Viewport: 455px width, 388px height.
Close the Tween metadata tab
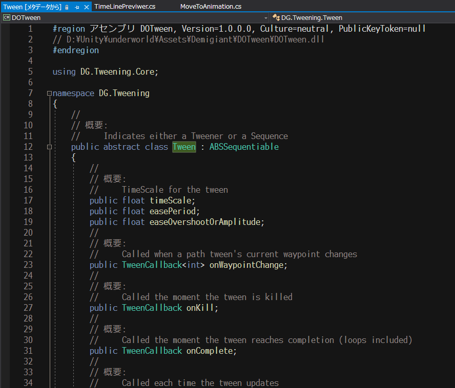coord(87,7)
